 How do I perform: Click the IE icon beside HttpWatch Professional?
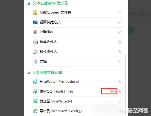coord(35,82)
